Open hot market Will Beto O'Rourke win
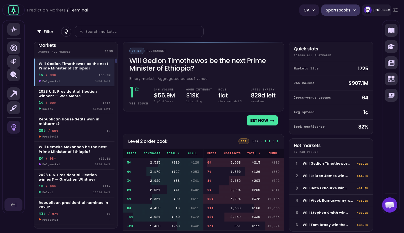Screen dimensions: 404x233 331,188
